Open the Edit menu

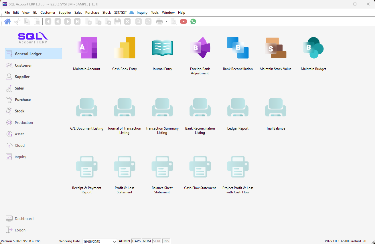(16, 13)
